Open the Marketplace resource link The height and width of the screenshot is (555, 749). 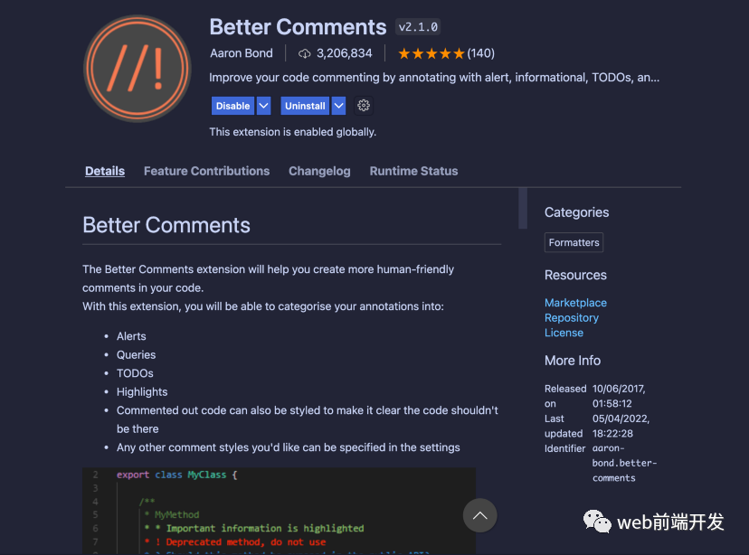click(575, 303)
